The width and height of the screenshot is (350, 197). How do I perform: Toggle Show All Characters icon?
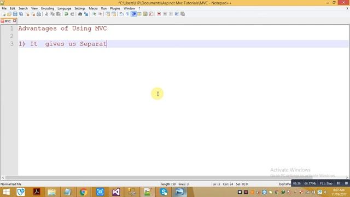pos(127,14)
